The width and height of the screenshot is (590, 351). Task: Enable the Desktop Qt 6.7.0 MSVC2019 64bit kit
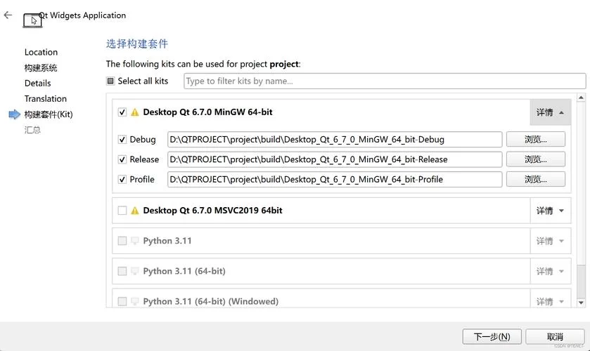122,211
